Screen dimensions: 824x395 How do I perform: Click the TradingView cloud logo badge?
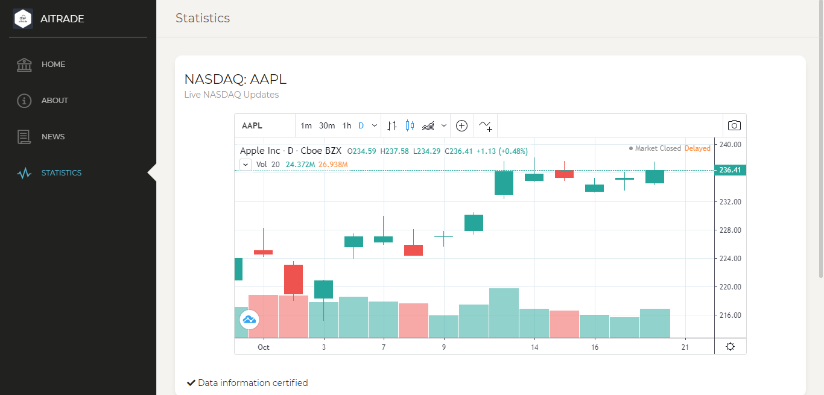[x=249, y=319]
